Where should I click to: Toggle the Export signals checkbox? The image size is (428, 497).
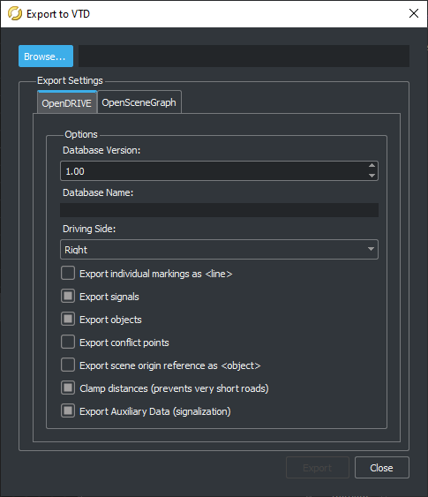68,296
